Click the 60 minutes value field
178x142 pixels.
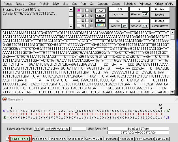tap(119, 21)
